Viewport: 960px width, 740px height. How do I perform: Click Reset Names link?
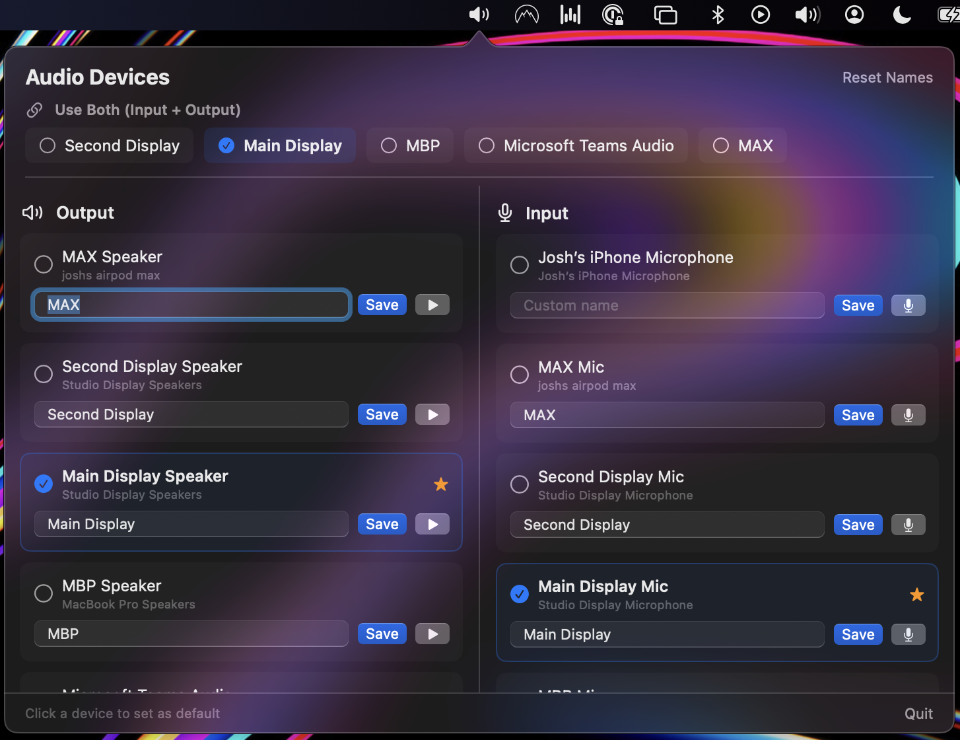pyautogui.click(x=887, y=77)
